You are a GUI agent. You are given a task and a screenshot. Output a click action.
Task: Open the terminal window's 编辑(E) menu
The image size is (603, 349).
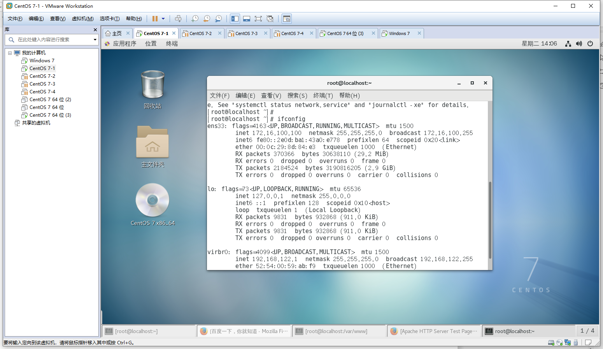tap(245, 96)
